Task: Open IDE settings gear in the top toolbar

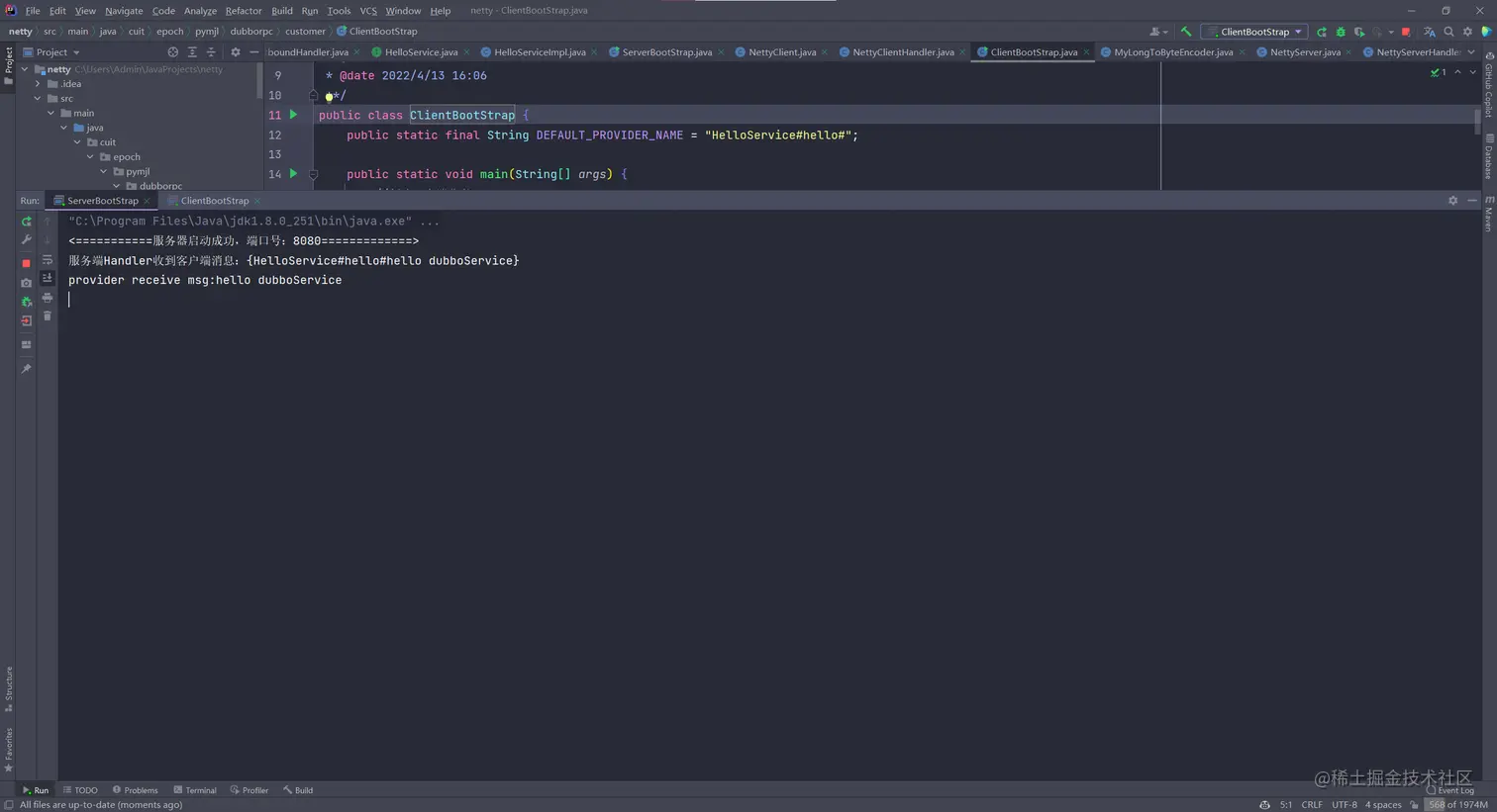Action: click(1467, 32)
